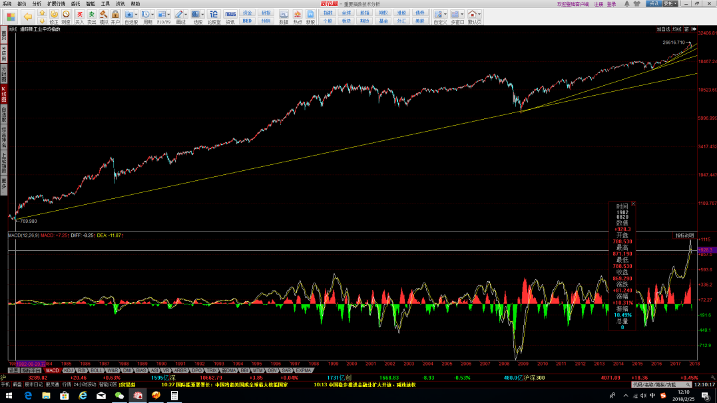Click the 登录 login link

coord(611,3)
